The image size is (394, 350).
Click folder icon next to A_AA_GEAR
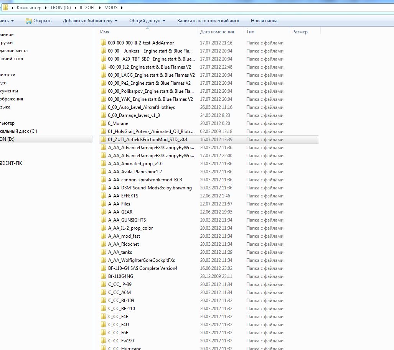point(103,212)
